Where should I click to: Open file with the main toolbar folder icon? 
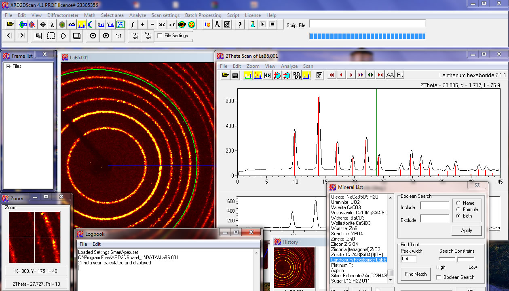[10, 25]
